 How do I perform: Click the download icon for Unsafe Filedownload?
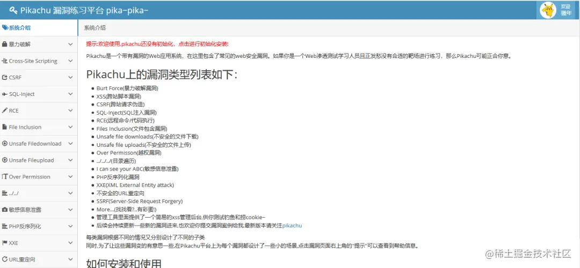(x=5, y=144)
